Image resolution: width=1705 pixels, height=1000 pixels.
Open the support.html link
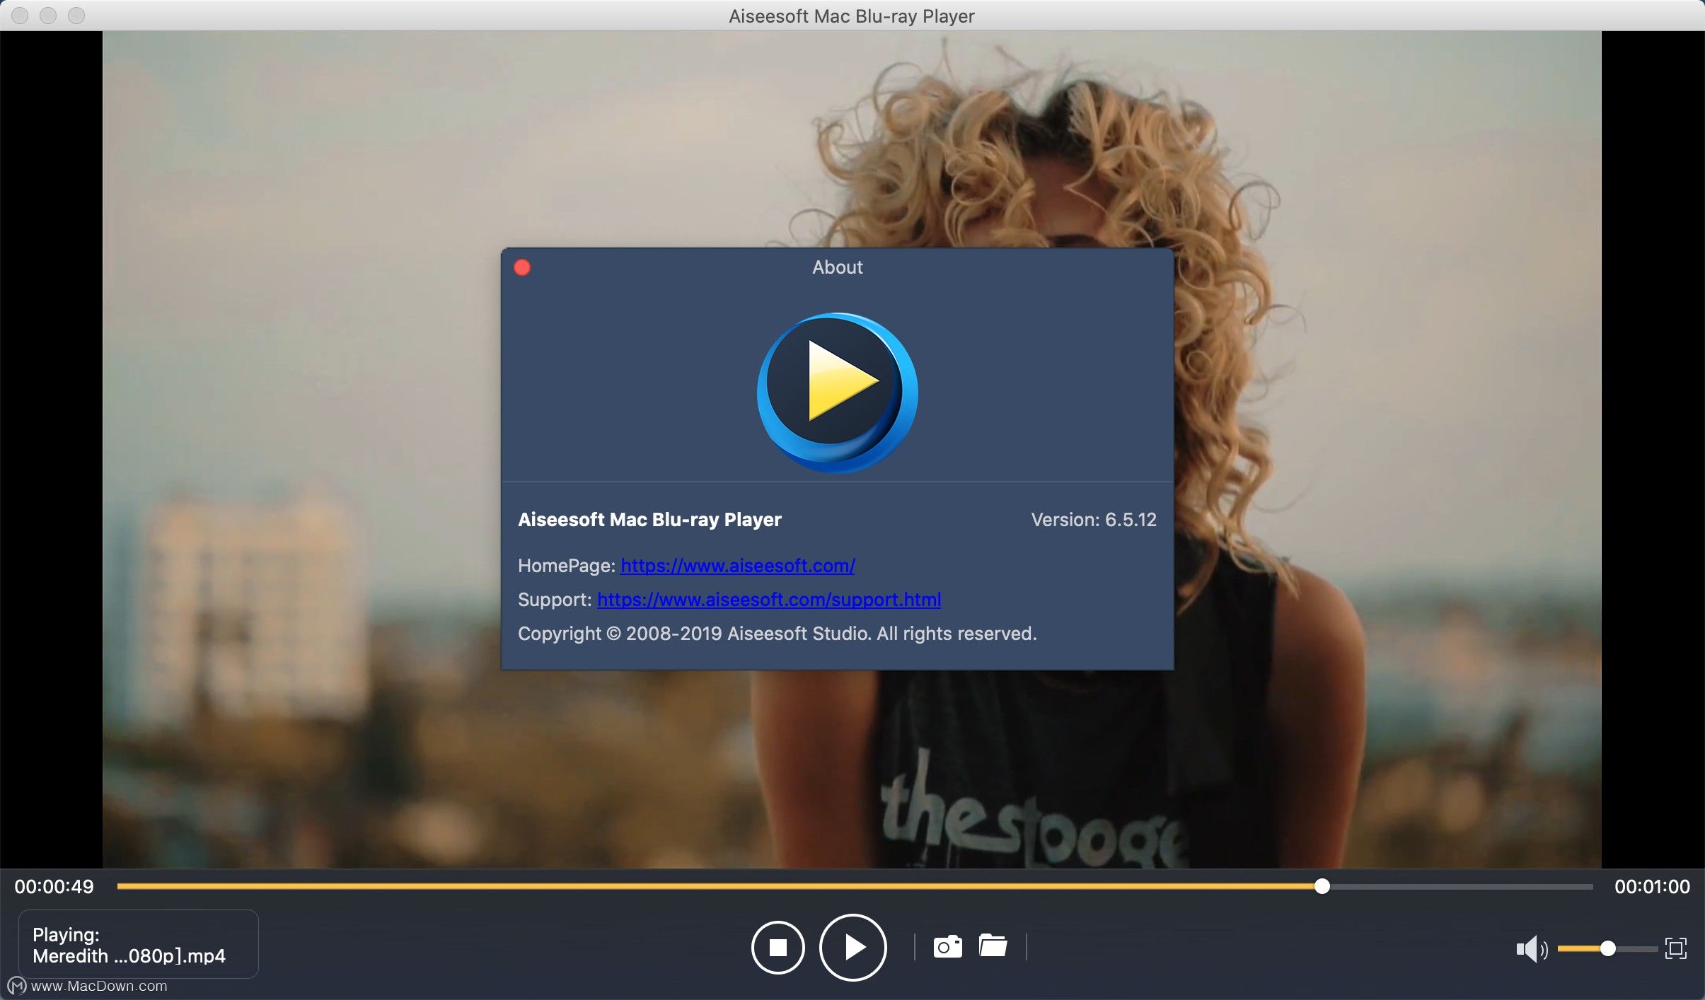pyautogui.click(x=769, y=600)
